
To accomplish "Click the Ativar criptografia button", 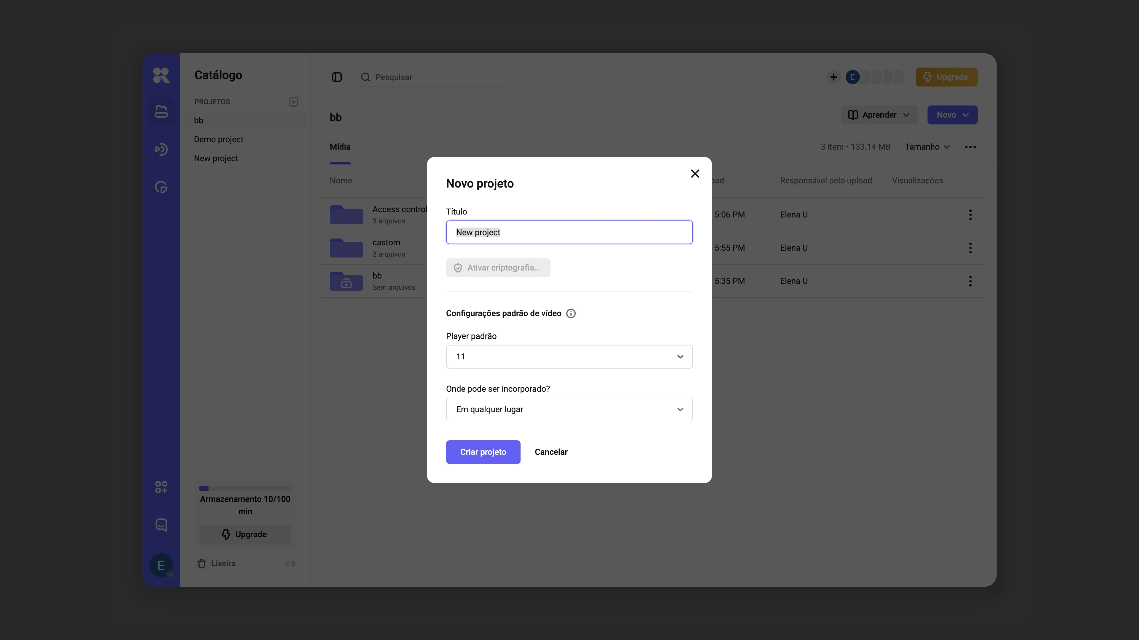I will tap(498, 268).
